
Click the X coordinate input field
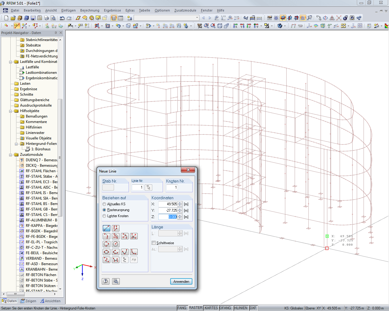point(168,204)
